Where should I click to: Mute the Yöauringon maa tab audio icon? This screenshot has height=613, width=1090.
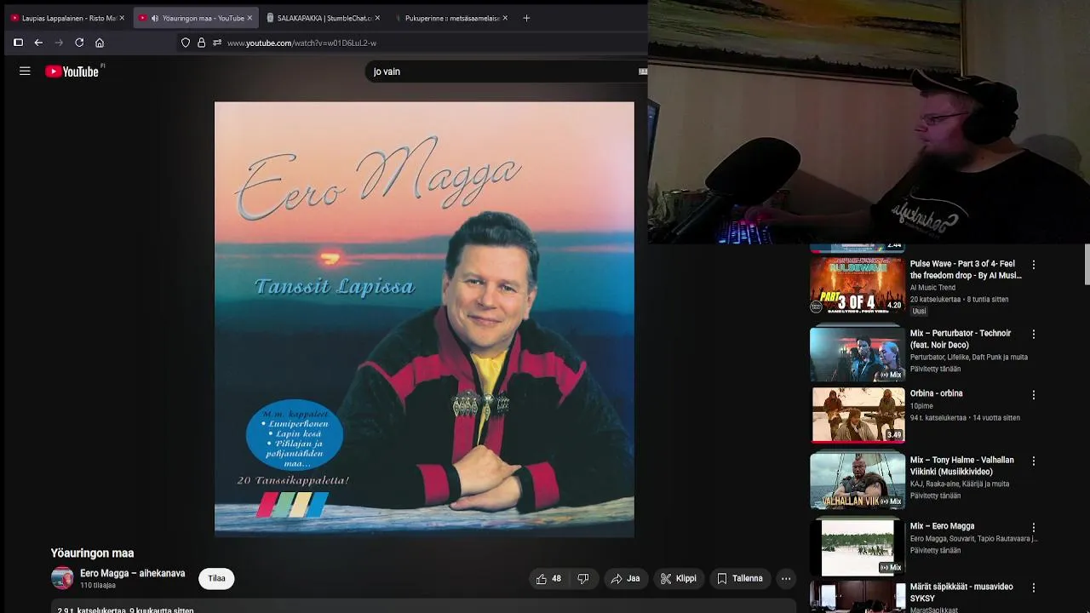point(154,18)
